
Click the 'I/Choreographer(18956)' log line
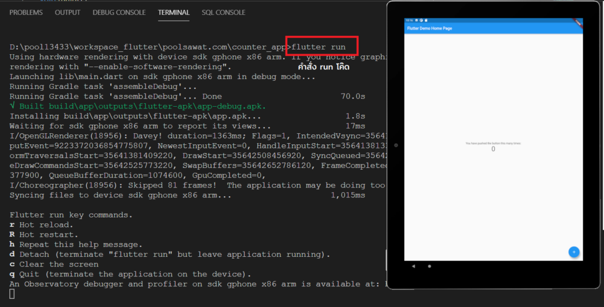pyautogui.click(x=197, y=186)
